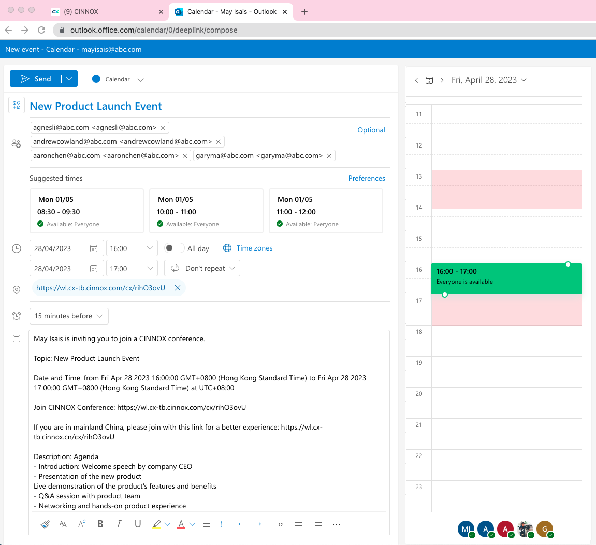
Task: Open a new browser tab
Action: click(304, 12)
